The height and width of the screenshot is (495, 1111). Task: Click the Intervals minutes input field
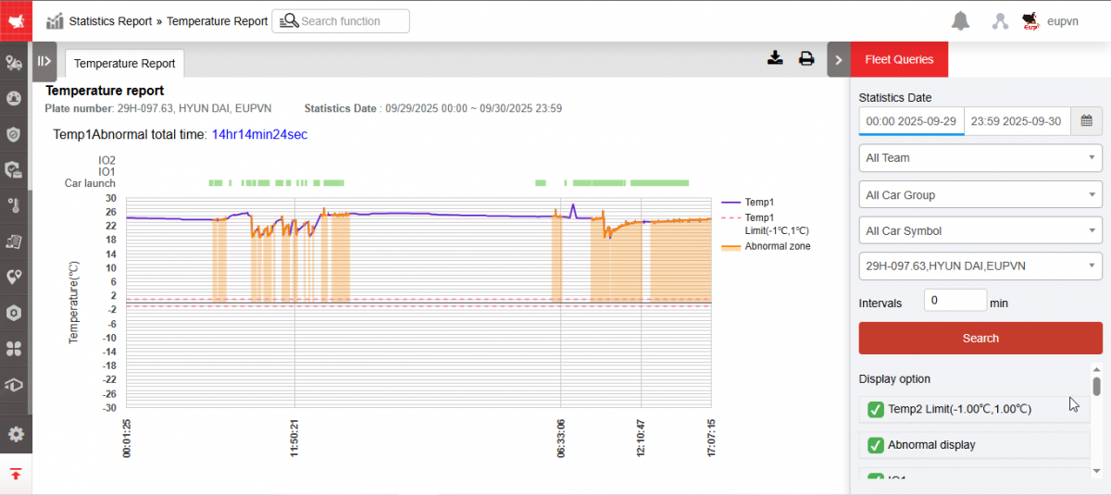pyautogui.click(x=955, y=301)
